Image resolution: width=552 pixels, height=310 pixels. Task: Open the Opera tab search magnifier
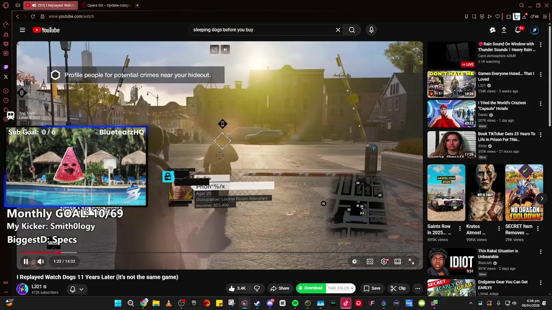[521, 5]
